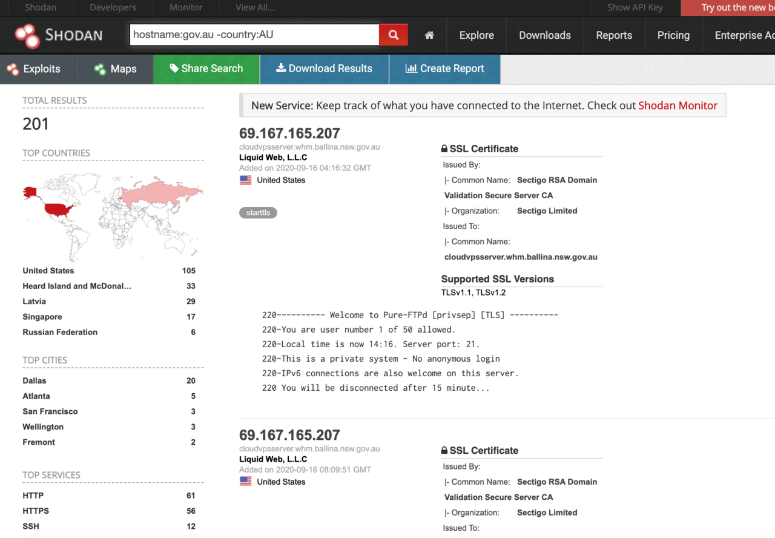Click the lock icon of second SSL Certificate

coord(444,450)
